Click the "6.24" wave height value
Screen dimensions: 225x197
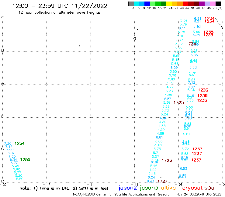[x=151, y=177]
